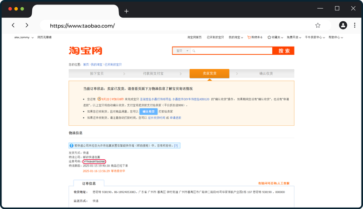The image size is (363, 209).
Task: Click the 网页无障碍 link
Action: (x=44, y=38)
